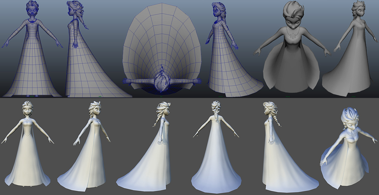This screenshot has width=379, height=195.
Task: Select the grey shaded close-up model seen from above
Action: tap(293, 46)
